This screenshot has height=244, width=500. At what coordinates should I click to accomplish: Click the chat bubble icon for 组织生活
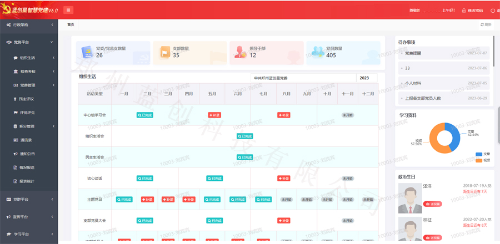point(16,58)
